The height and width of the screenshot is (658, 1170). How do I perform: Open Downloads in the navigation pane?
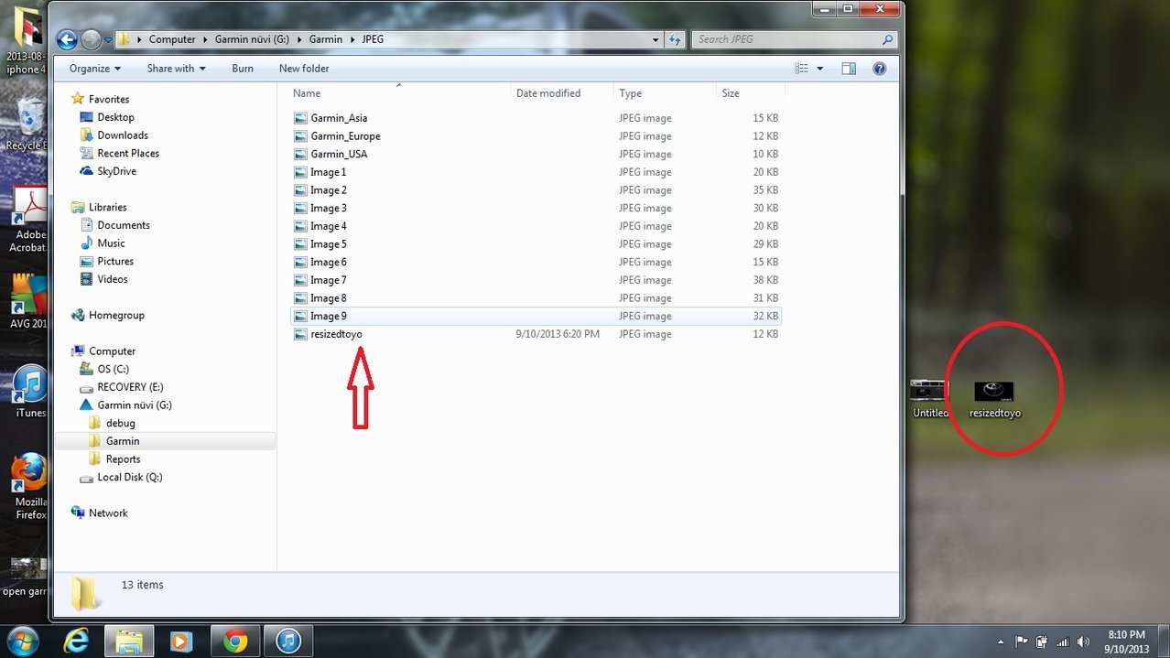click(123, 135)
